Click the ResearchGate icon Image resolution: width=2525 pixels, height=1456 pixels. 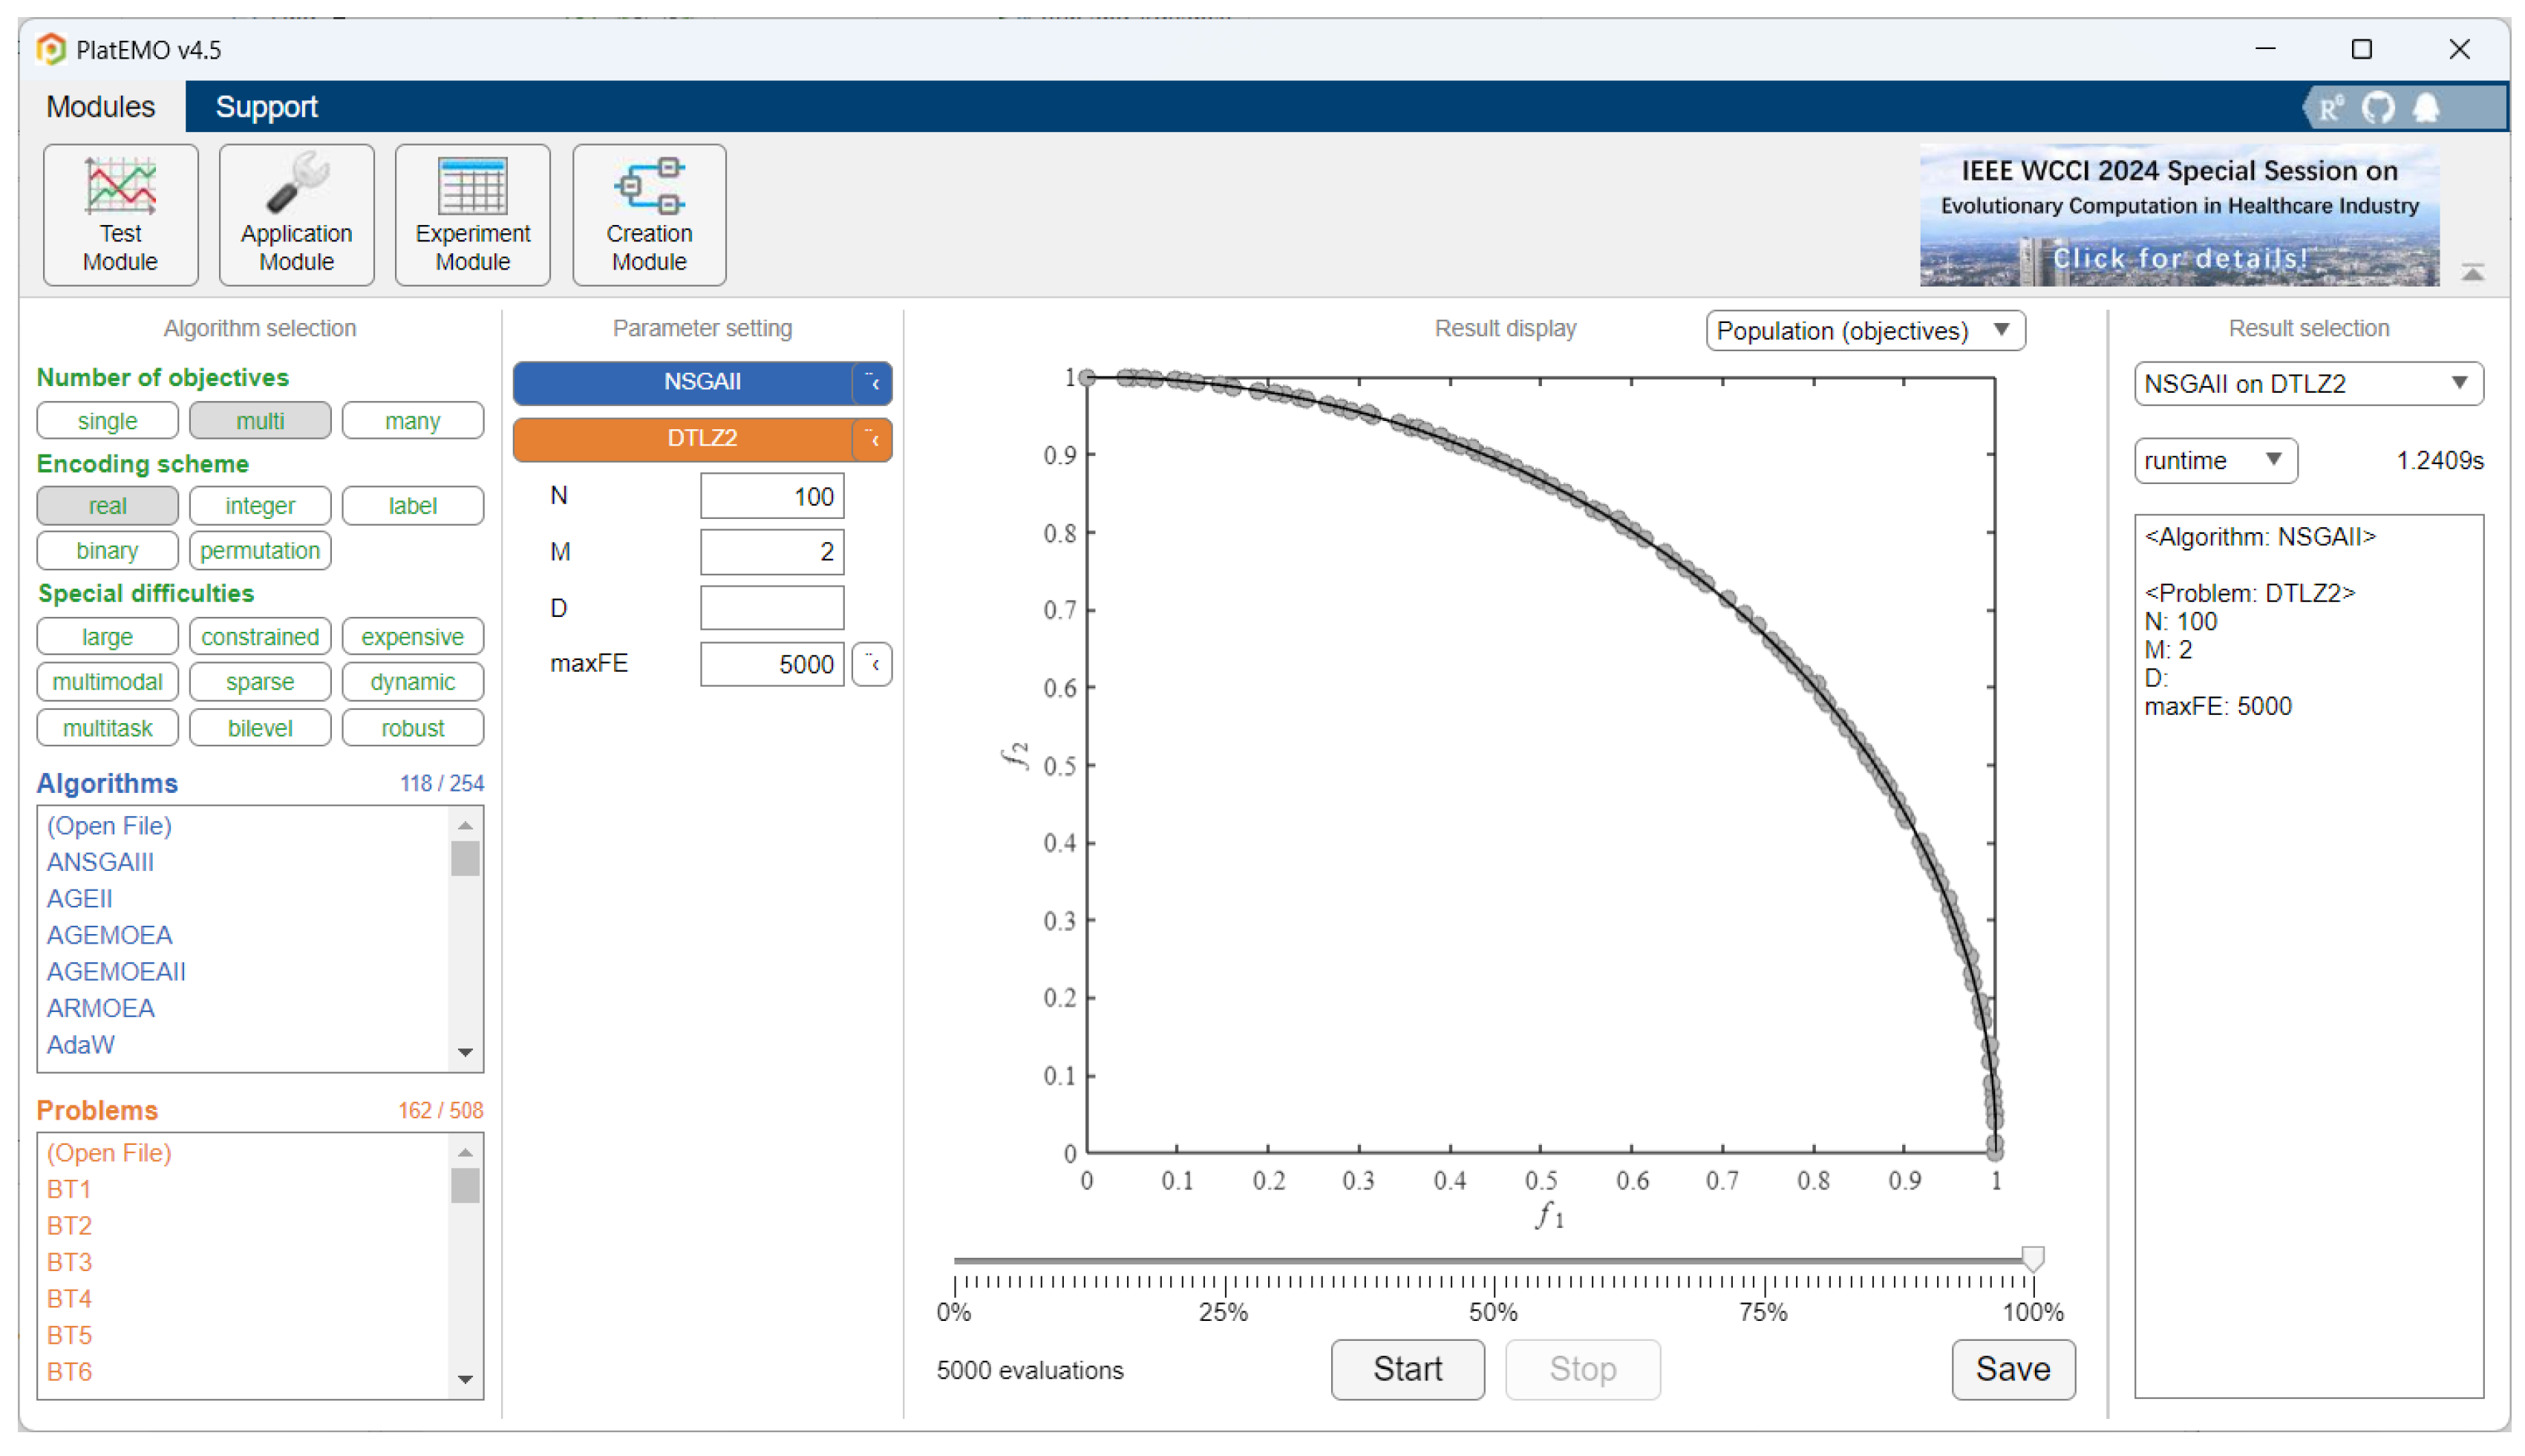click(2330, 108)
